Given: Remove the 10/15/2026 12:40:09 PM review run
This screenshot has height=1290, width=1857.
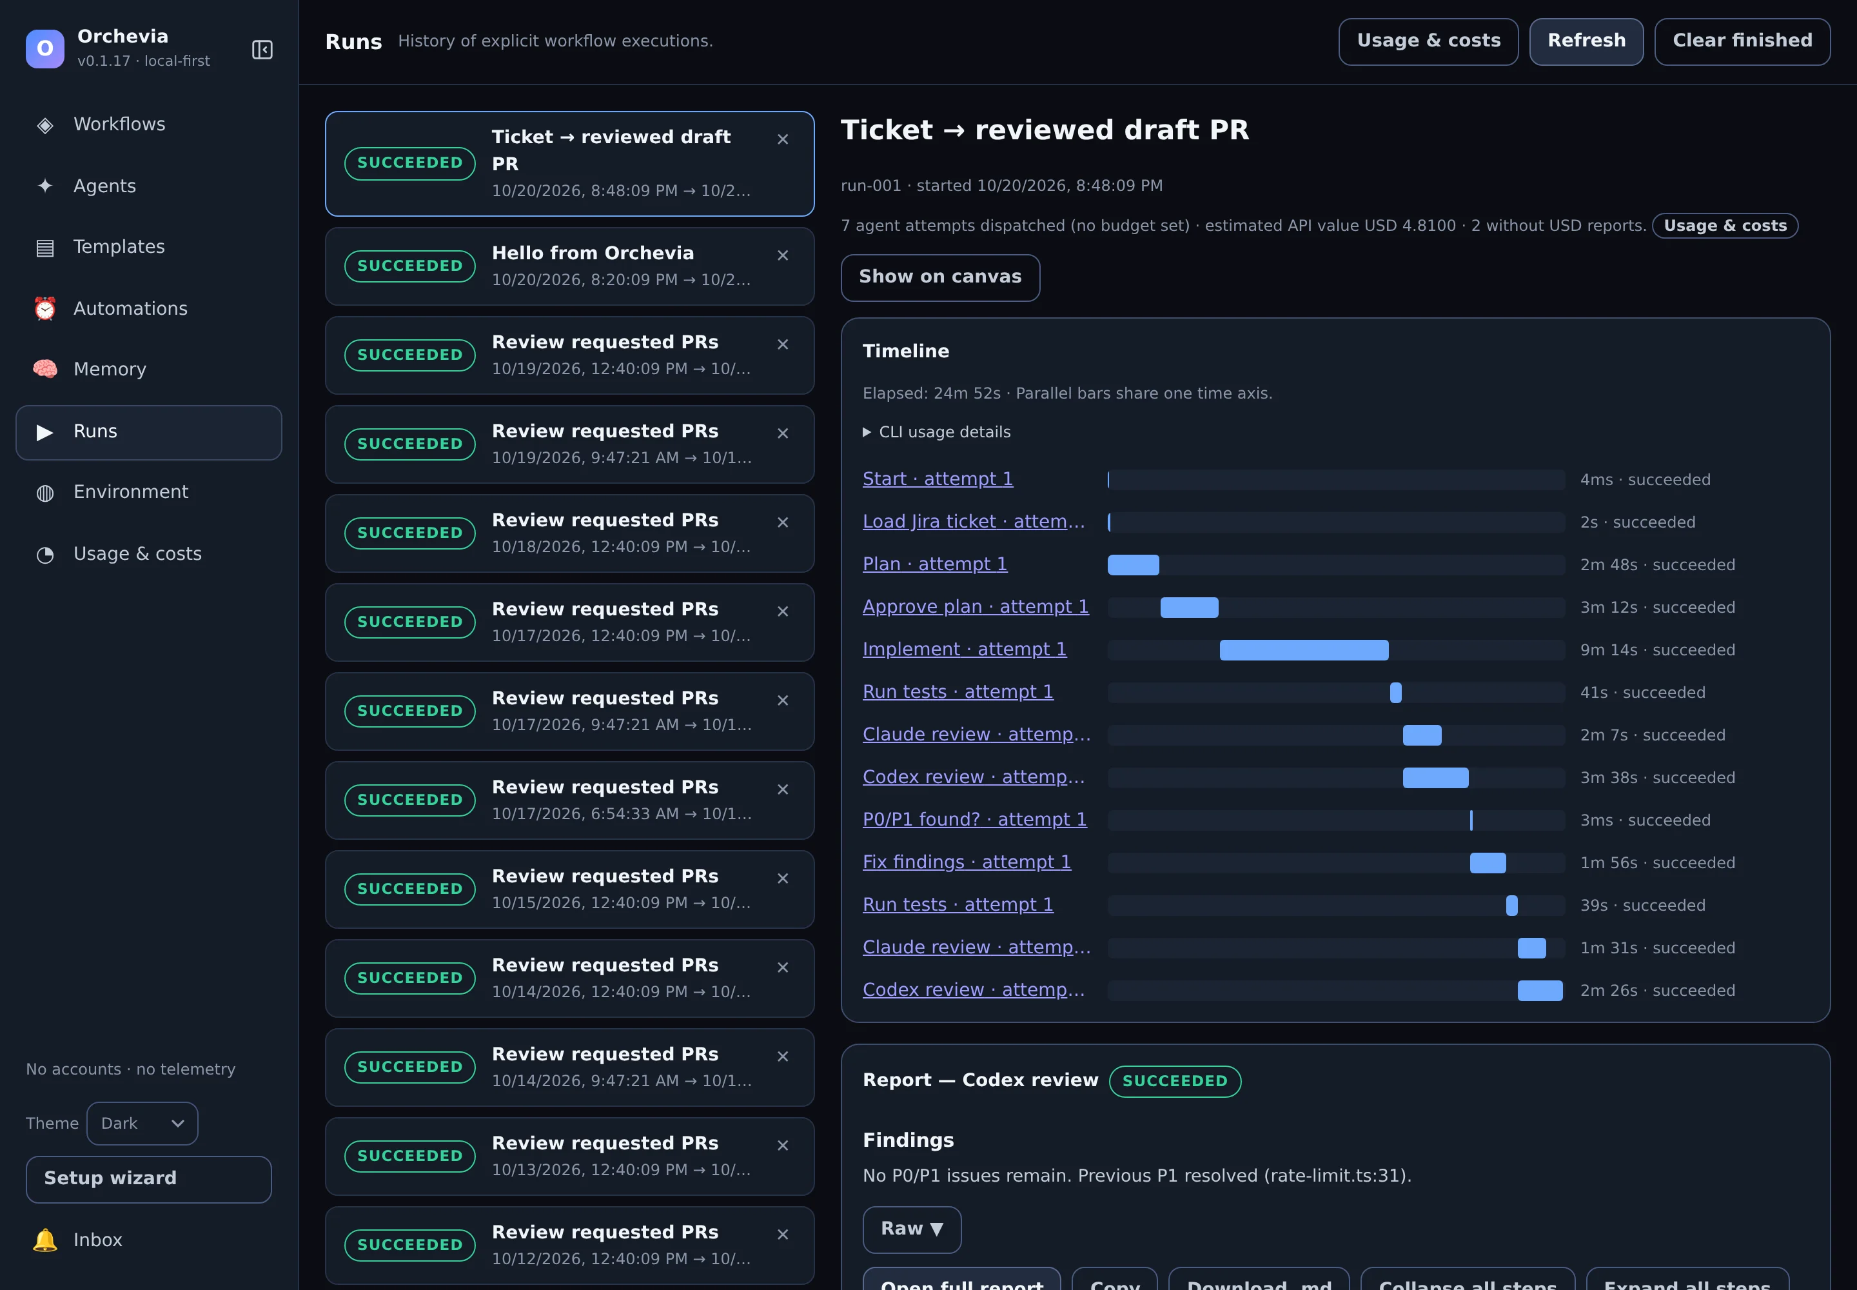Looking at the screenshot, I should 782,878.
